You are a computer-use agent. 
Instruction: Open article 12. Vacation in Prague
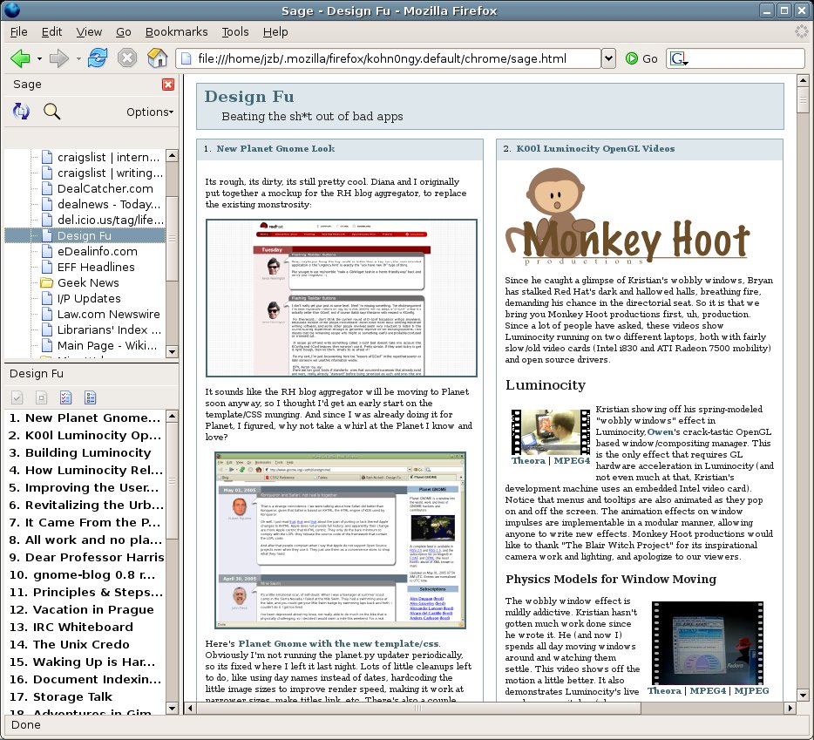pos(82,609)
